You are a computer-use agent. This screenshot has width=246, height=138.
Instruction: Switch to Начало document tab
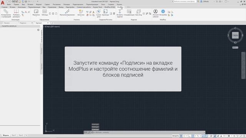coord(7,23)
